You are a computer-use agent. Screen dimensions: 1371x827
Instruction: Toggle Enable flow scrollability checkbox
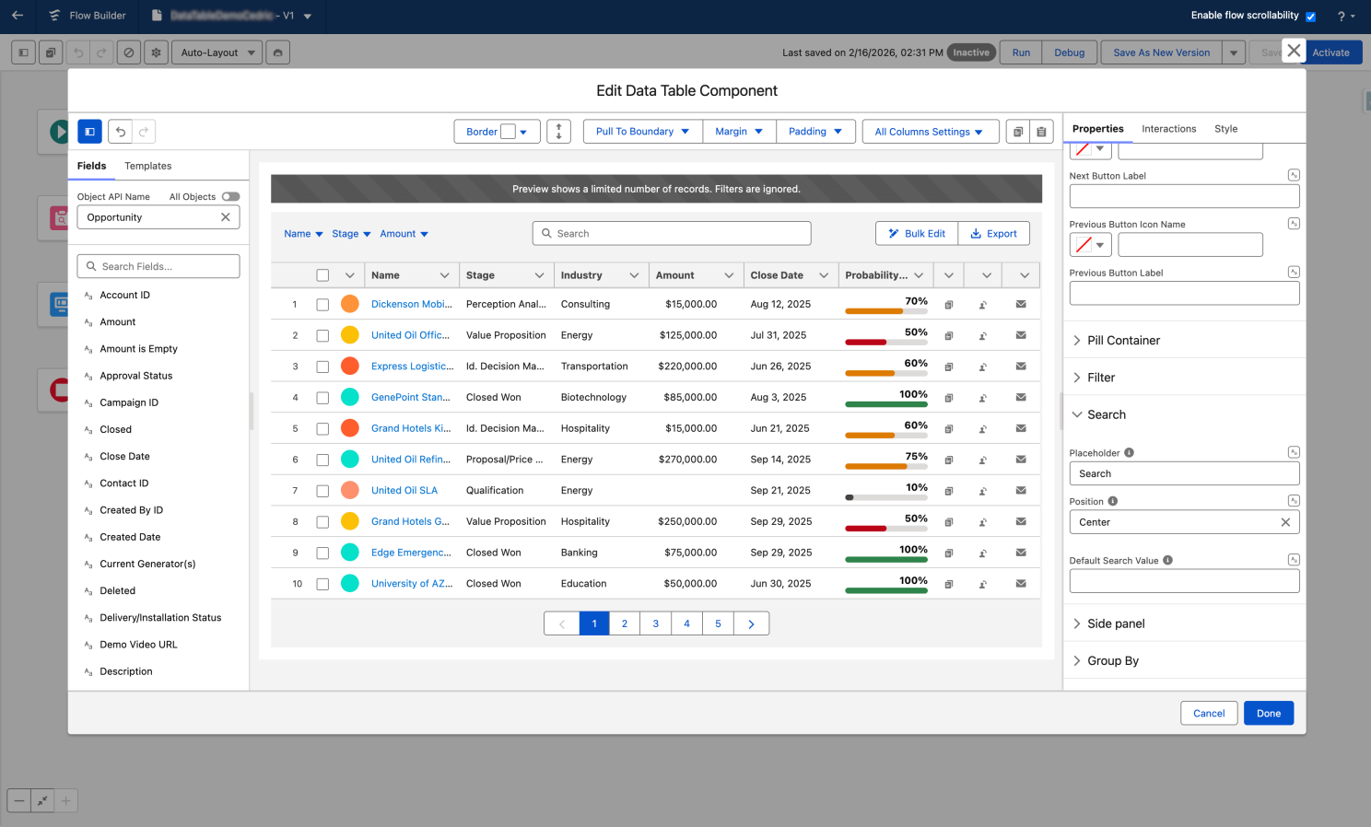1310,17
